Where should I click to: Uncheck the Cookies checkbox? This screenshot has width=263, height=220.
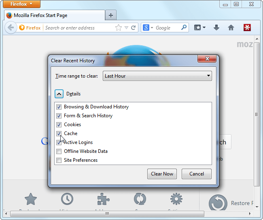tap(59, 125)
